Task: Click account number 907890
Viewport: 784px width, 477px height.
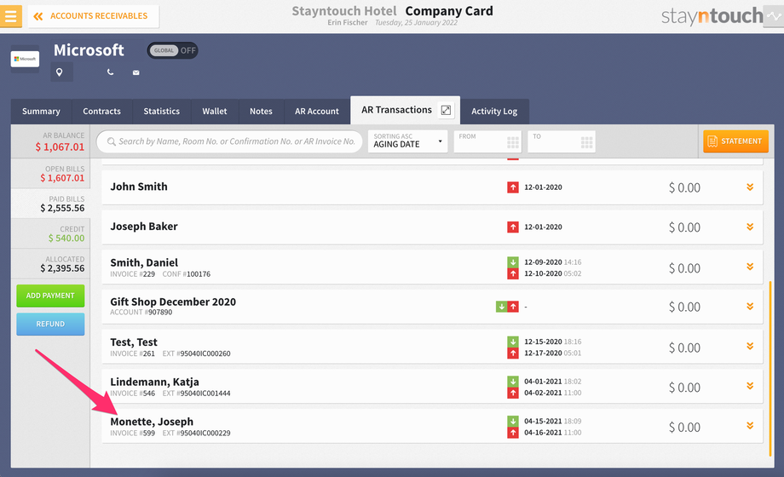Action: [159, 312]
